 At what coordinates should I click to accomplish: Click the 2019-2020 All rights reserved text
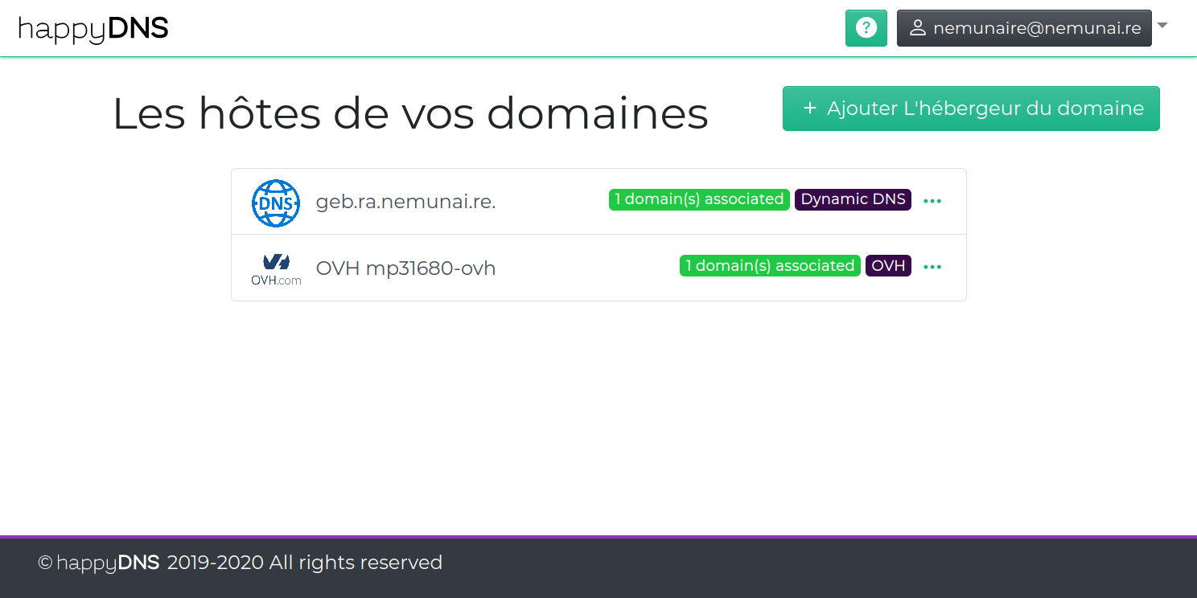pos(304,563)
